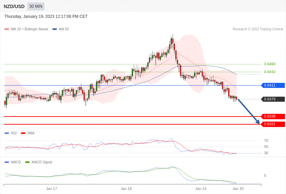Click the Jan 19 date axis label
Image resolution: width=286 pixels, height=194 pixels.
tap(201, 189)
